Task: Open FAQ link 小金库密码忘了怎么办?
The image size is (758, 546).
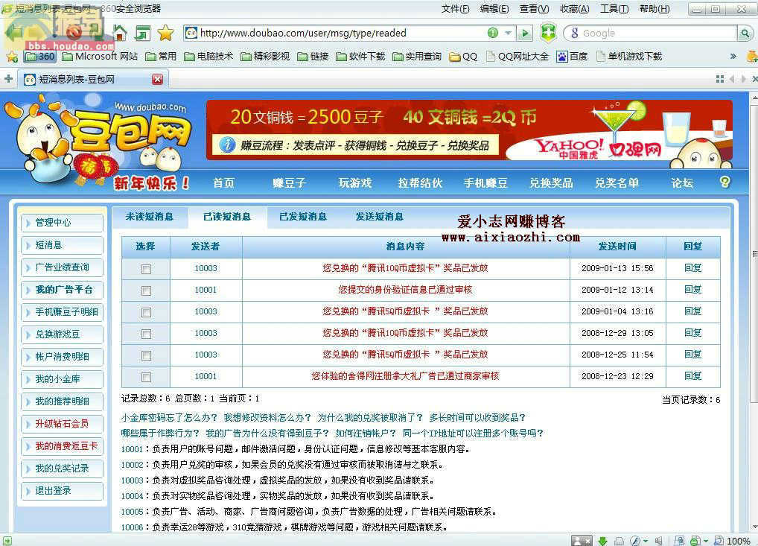Action: [x=169, y=417]
